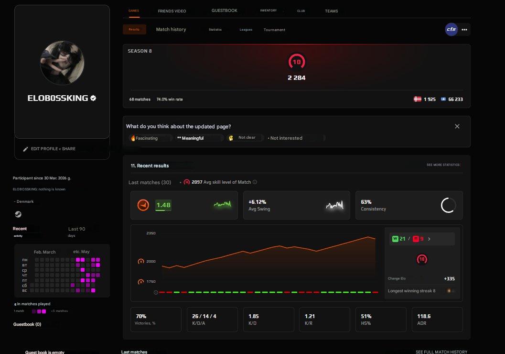This screenshot has height=354, width=505.
Task: Click the profile avatar picture
Action: coord(62,63)
